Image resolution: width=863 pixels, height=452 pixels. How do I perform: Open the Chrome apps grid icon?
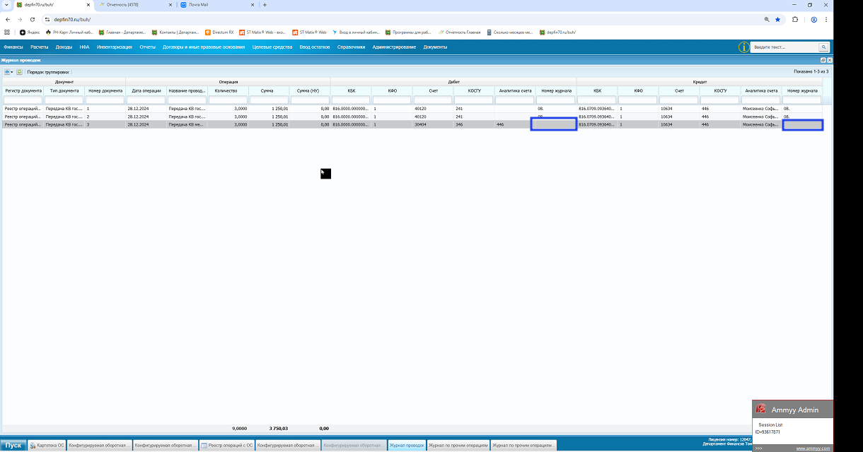click(7, 32)
